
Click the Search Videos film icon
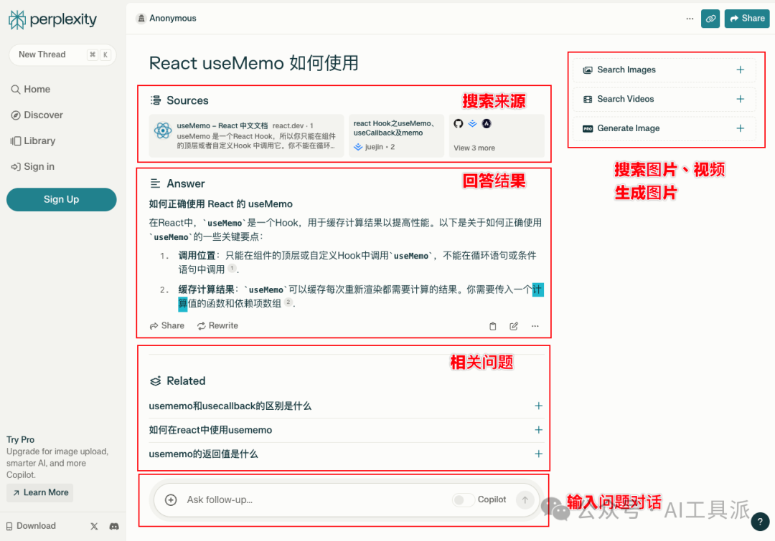click(588, 99)
